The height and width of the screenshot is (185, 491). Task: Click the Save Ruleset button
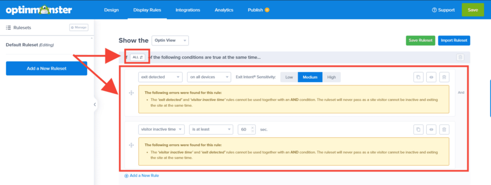click(x=420, y=41)
